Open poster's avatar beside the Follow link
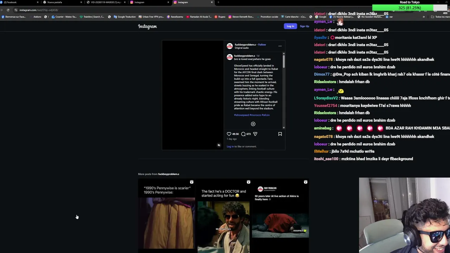This screenshot has height=253, width=450. pos(230,46)
